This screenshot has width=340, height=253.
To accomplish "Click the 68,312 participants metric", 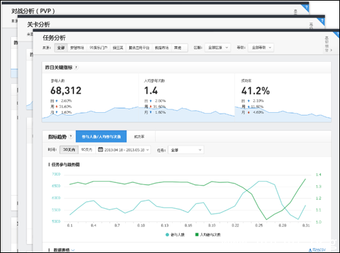I will point(66,90).
